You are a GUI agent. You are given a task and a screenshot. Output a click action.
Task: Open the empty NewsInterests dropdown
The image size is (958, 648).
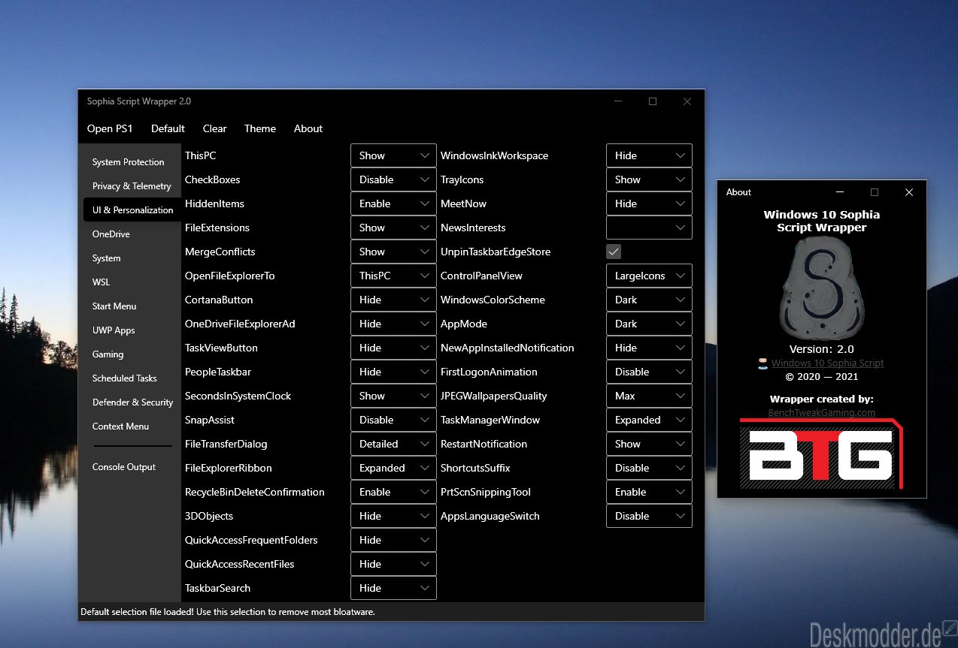coord(649,228)
